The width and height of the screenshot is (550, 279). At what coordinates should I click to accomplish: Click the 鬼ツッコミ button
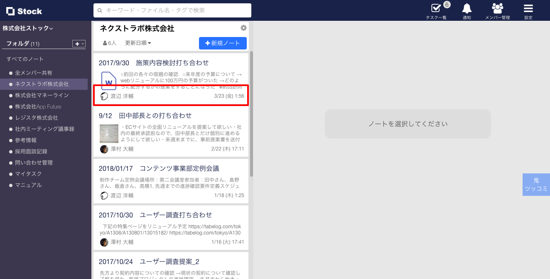click(x=536, y=184)
